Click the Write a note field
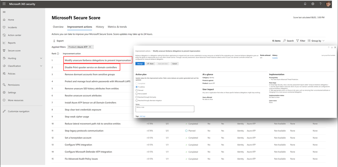338x167 pixels. click(x=165, y=109)
